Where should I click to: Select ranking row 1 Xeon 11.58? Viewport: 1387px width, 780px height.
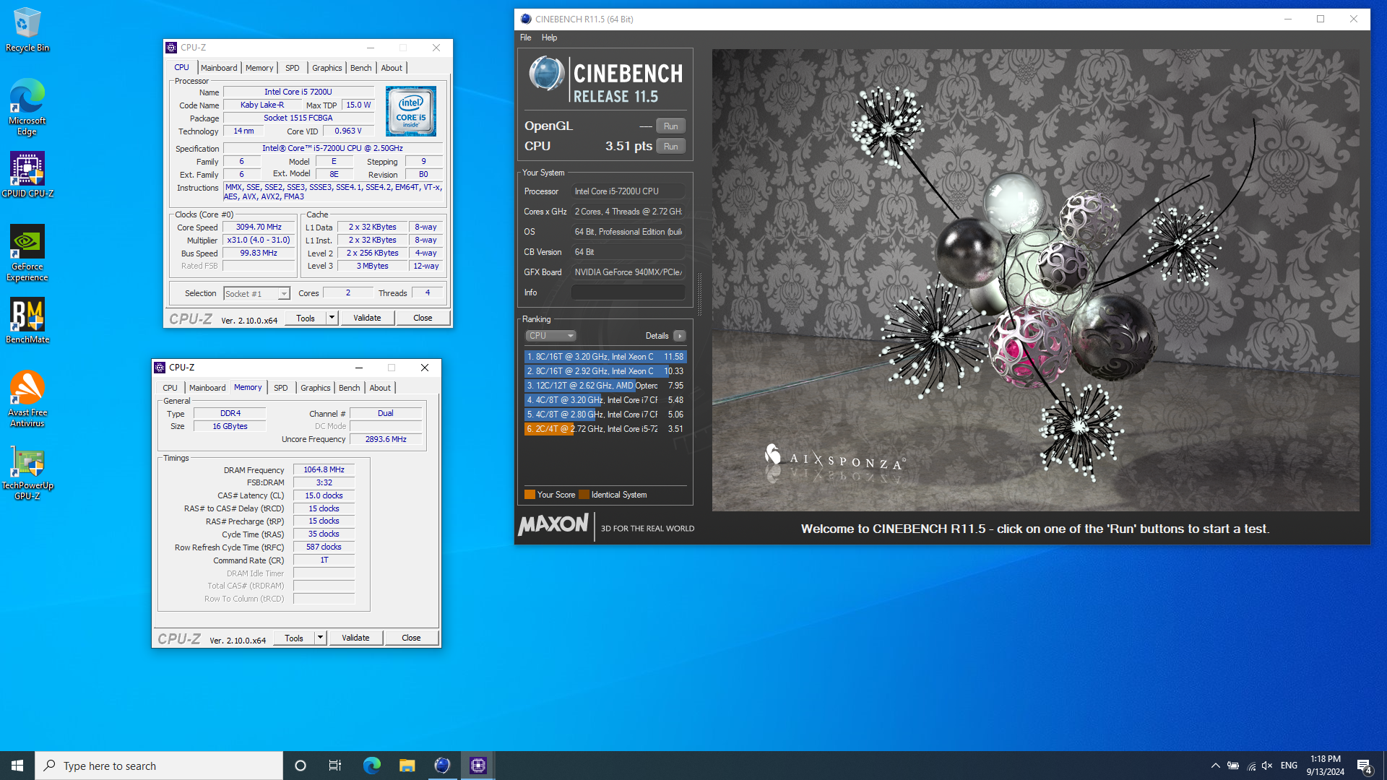coord(605,357)
